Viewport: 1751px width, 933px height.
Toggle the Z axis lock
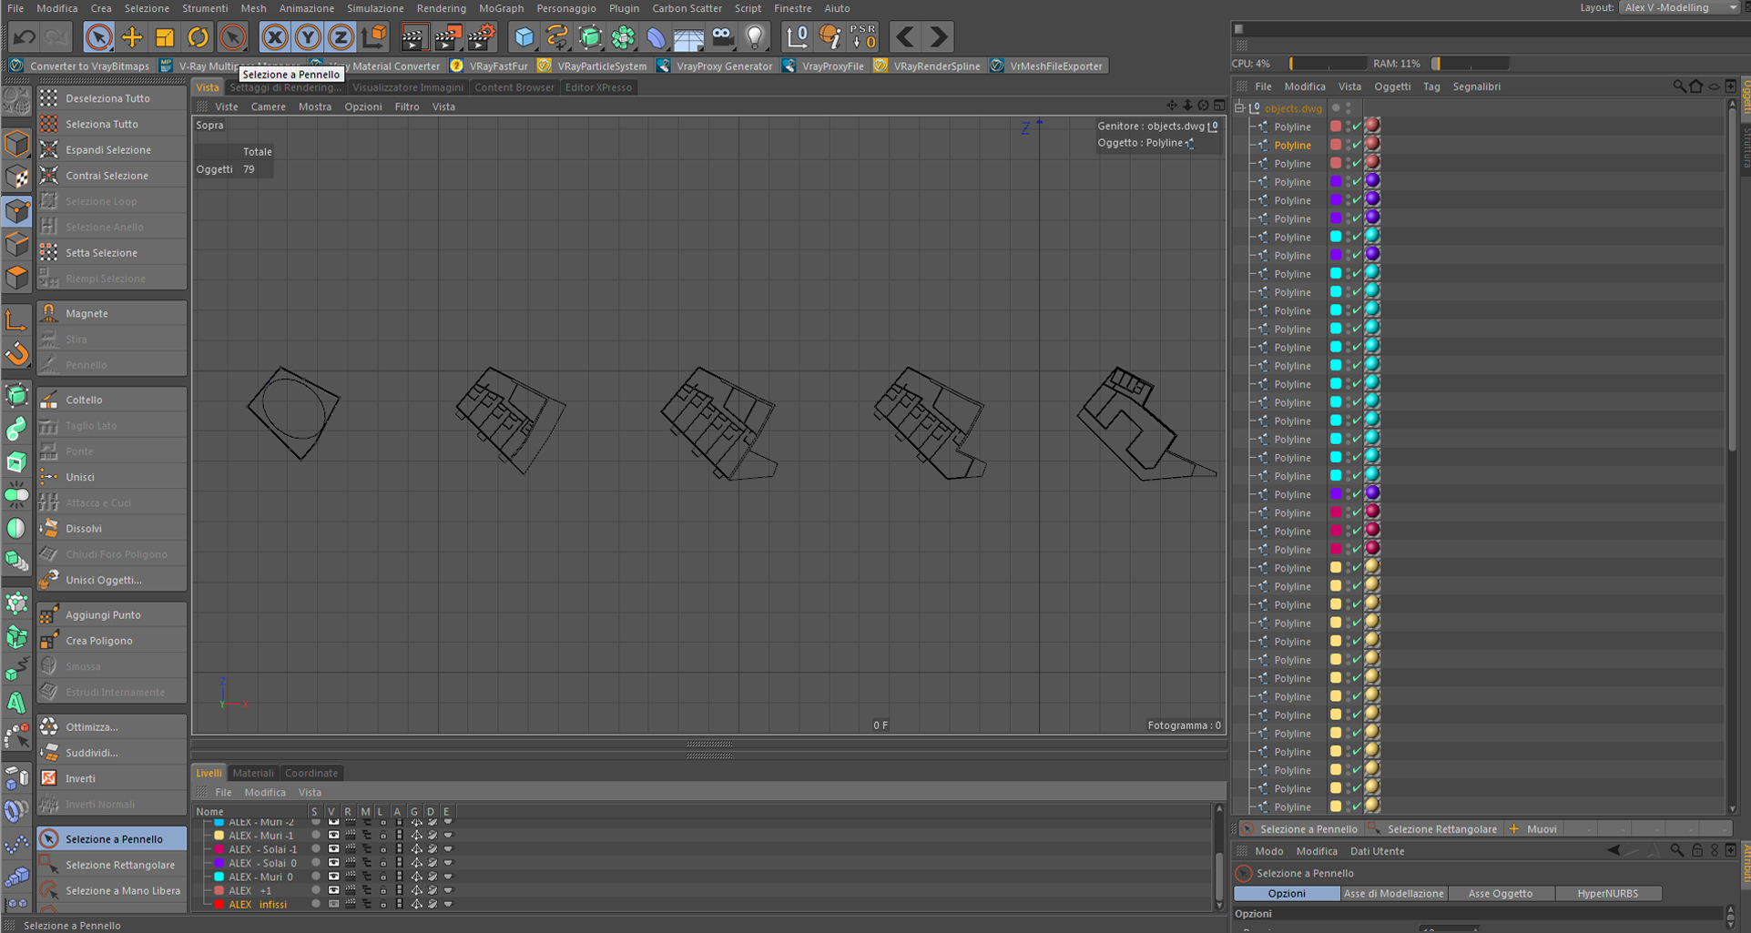point(341,37)
